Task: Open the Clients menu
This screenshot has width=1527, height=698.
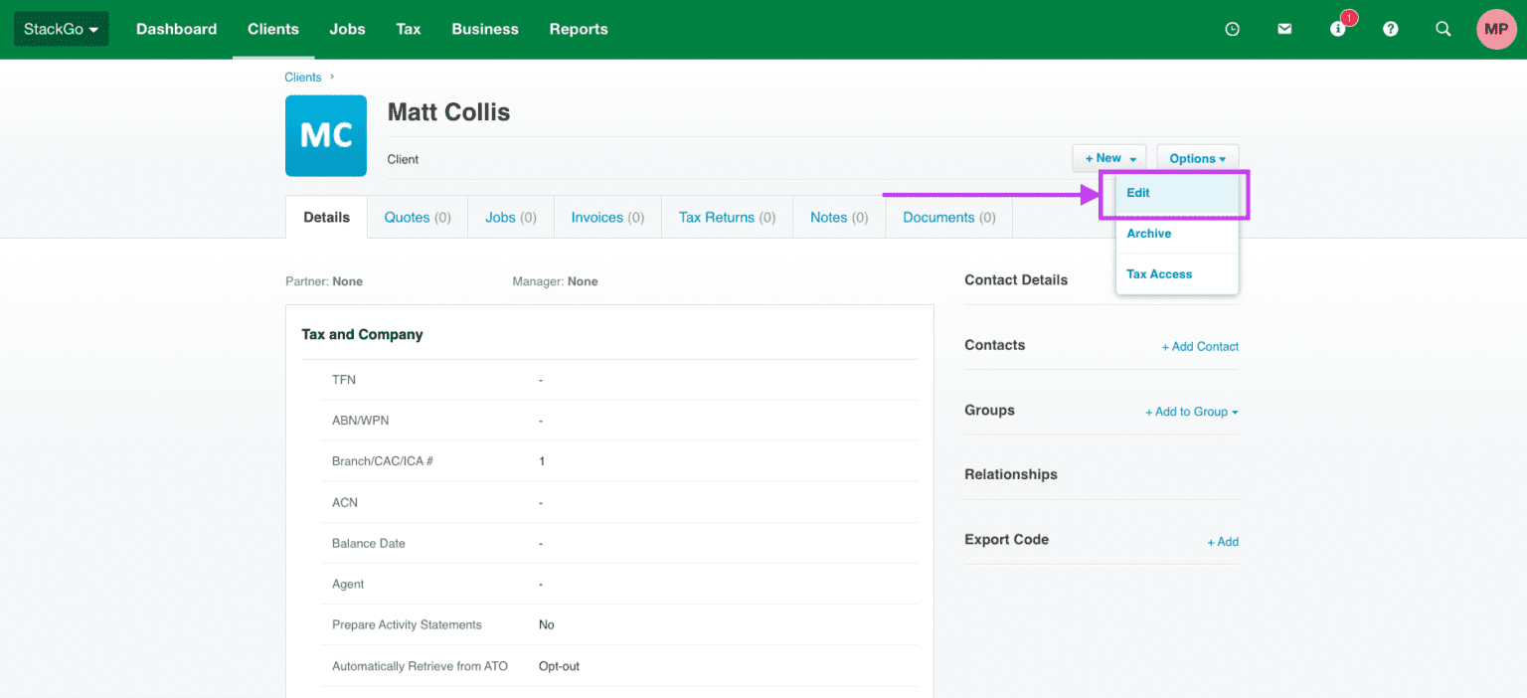Action: click(x=273, y=29)
